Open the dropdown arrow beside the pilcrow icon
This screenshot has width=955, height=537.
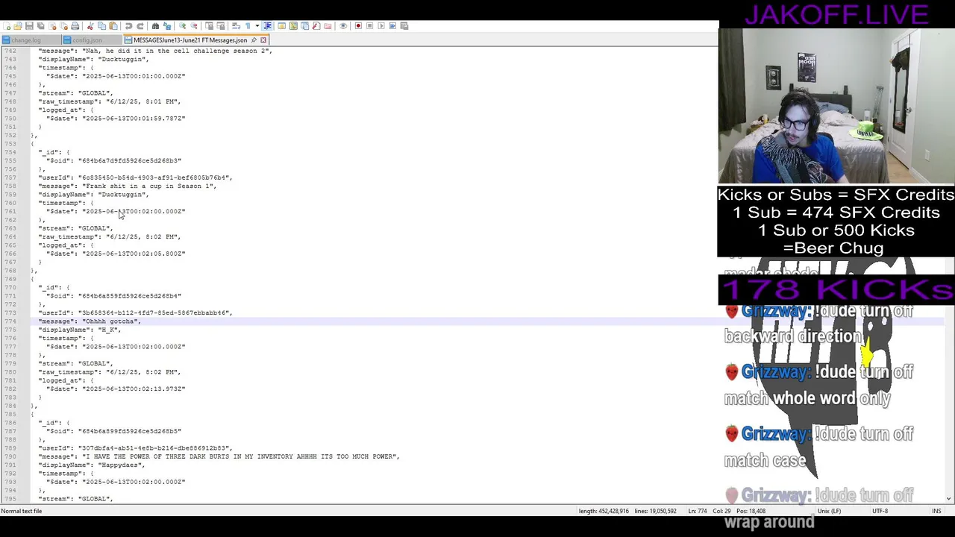tap(257, 25)
